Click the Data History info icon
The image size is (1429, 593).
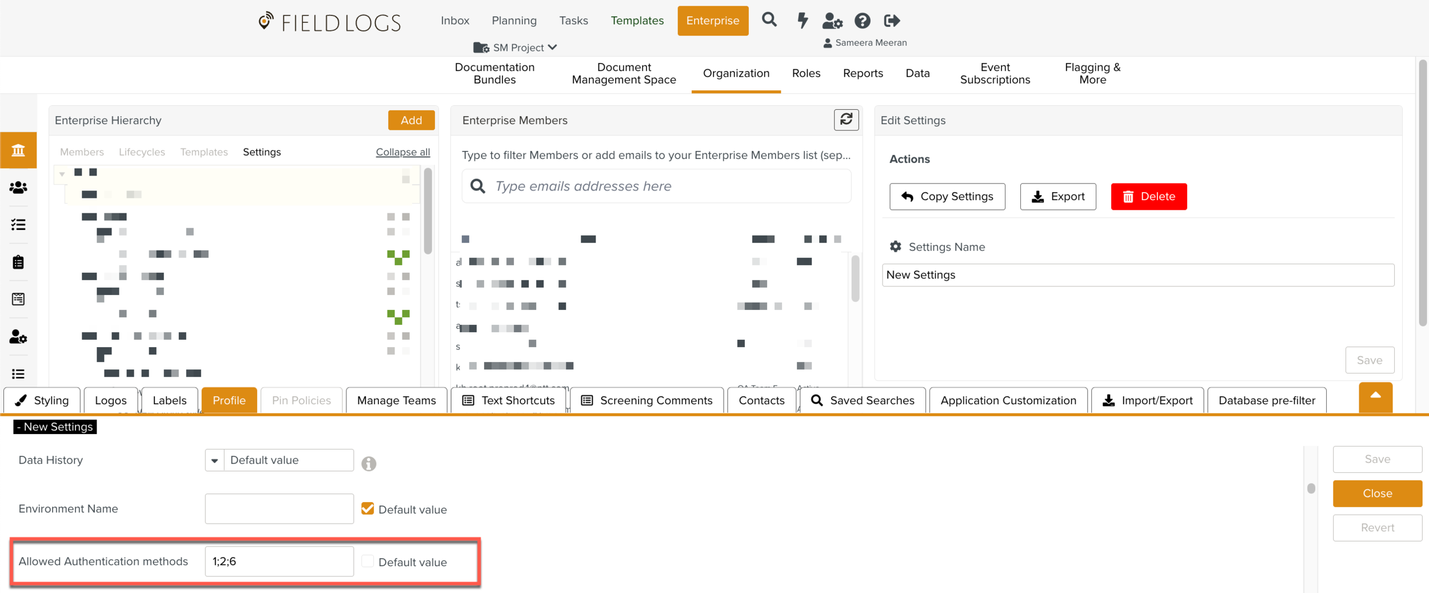pyautogui.click(x=369, y=463)
